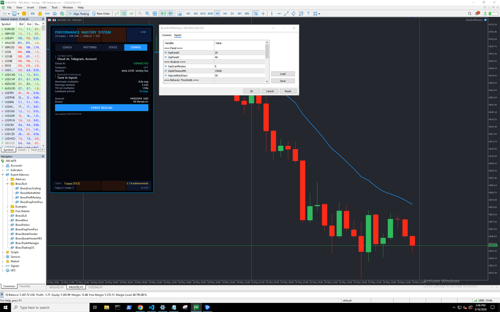500x312 pixels.
Task: Toggle Algo Trading on or off
Action: 79,14
